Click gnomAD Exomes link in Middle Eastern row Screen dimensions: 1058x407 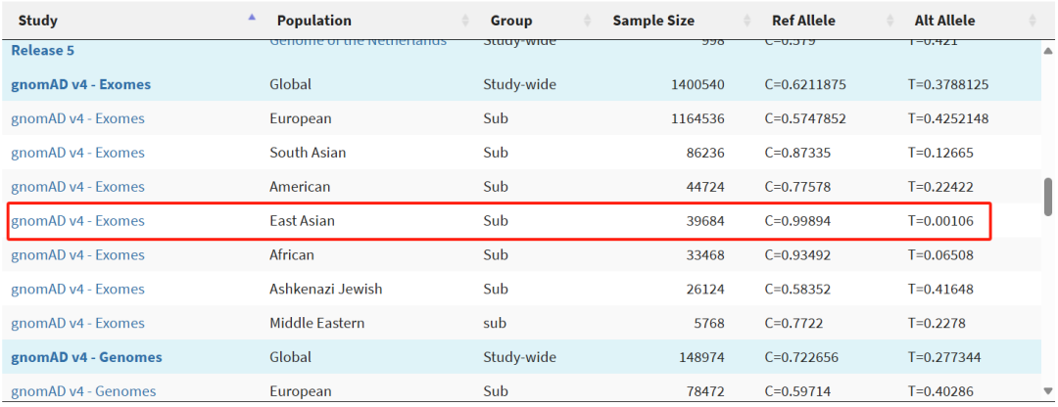pyautogui.click(x=77, y=324)
